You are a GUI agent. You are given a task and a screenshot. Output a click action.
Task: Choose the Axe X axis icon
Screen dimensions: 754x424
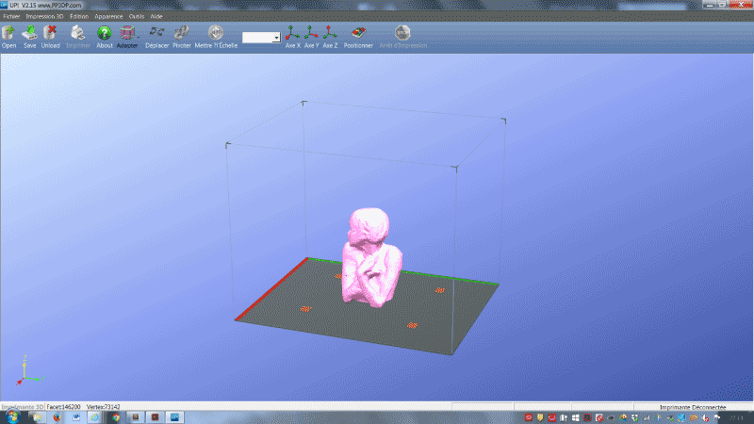tap(292, 33)
